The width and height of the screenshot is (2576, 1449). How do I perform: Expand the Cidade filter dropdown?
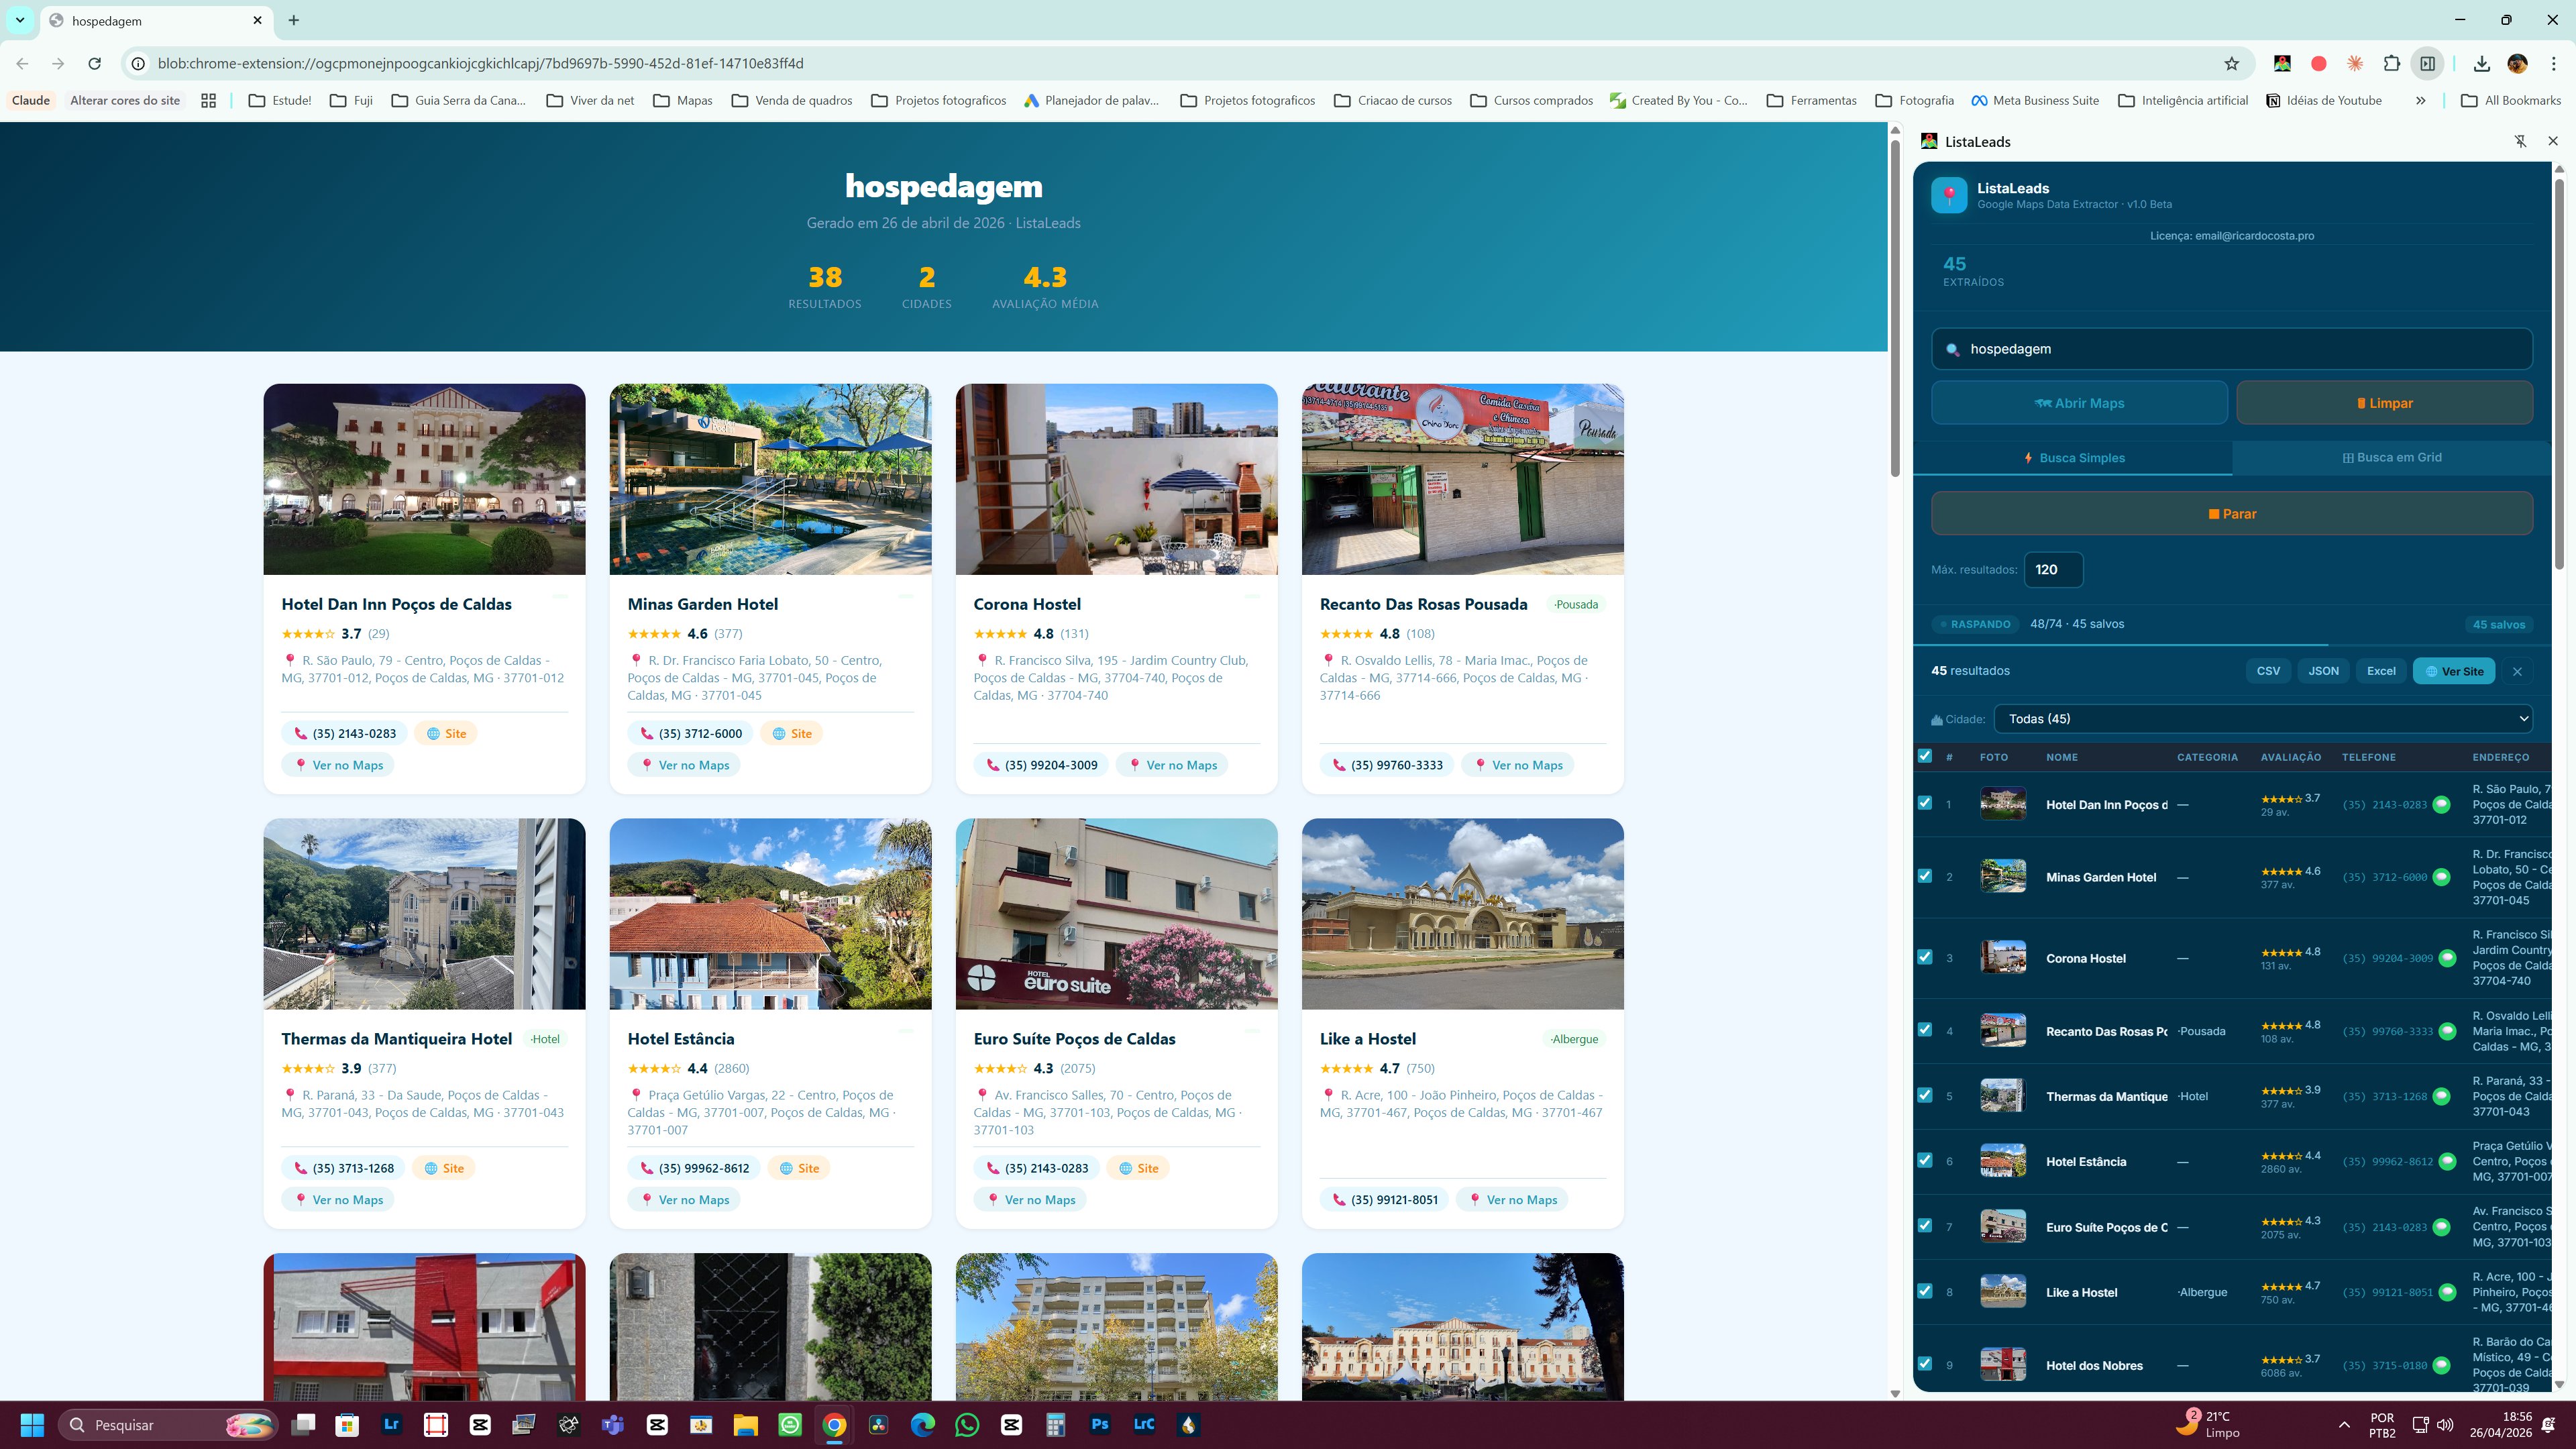coord(2262,718)
